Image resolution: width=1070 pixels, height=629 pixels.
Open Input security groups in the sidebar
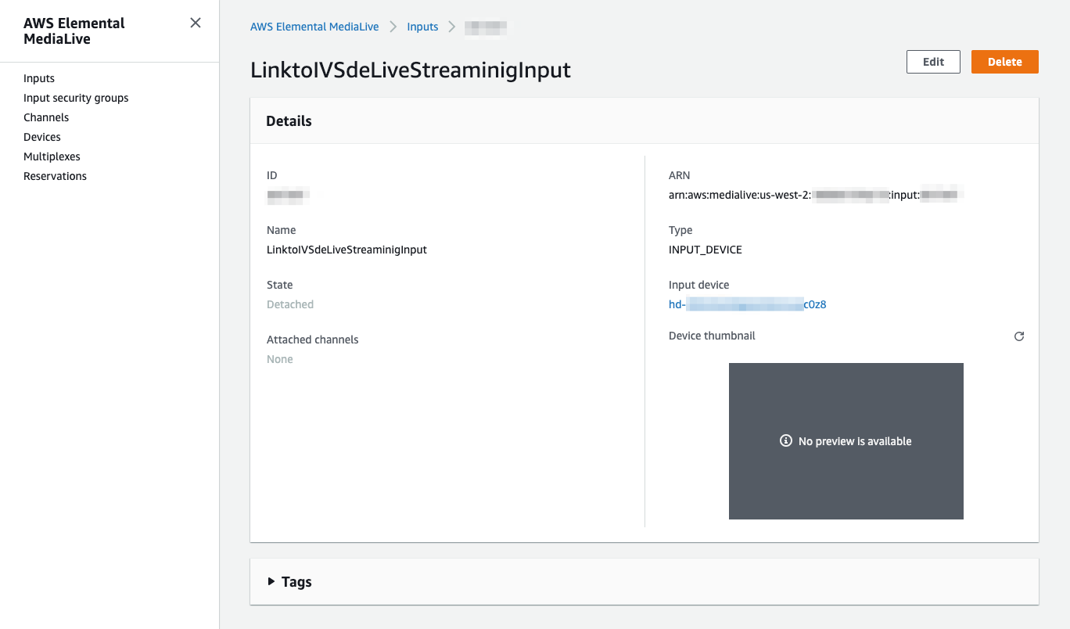pos(75,97)
